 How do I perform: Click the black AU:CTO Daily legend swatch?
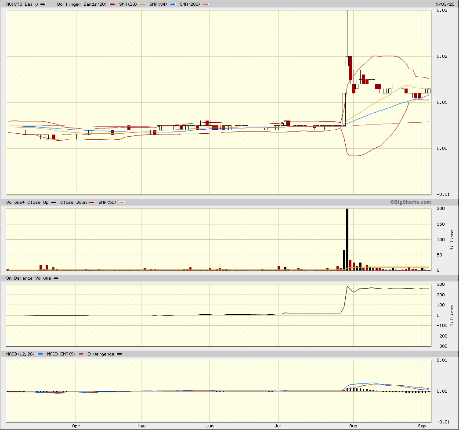(43, 4)
